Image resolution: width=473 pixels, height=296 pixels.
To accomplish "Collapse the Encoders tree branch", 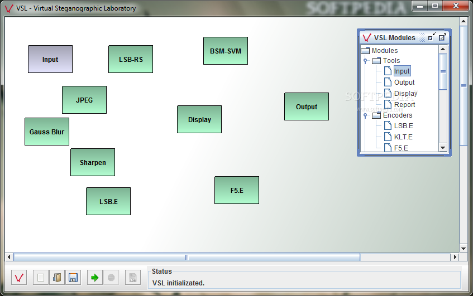I will [365, 115].
